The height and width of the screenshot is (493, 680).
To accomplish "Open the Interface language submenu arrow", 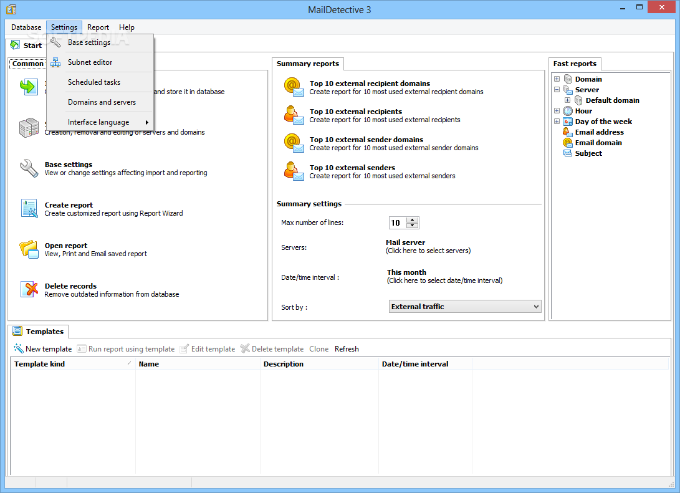I will [x=147, y=122].
